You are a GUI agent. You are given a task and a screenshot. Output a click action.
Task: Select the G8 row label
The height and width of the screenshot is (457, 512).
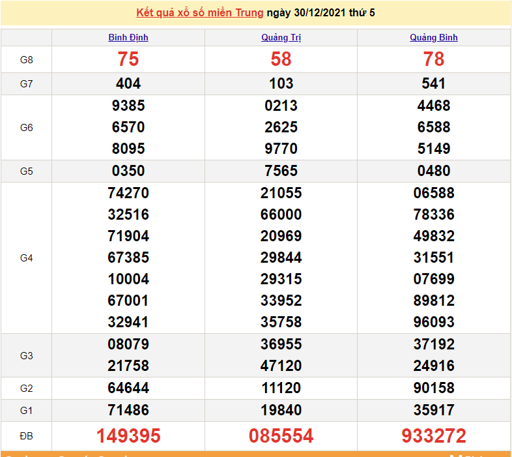(26, 60)
